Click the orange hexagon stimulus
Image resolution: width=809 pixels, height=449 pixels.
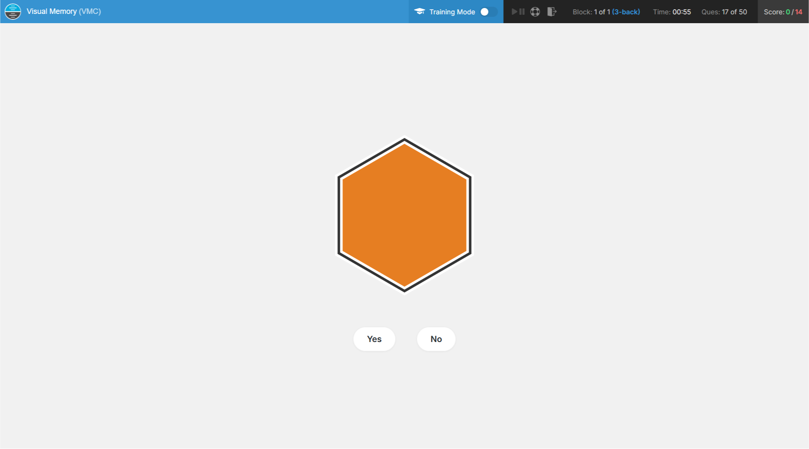404,215
